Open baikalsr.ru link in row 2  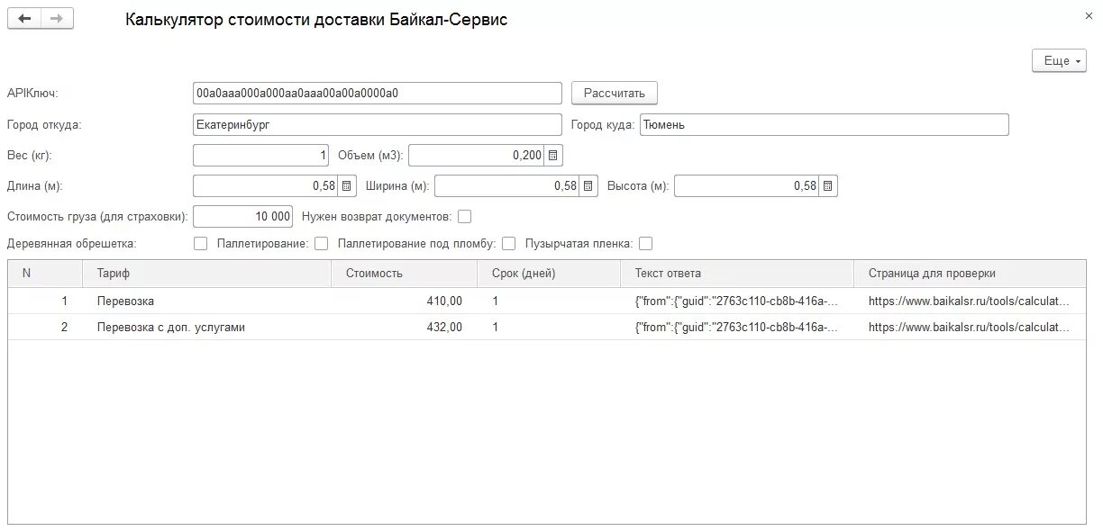coord(970,328)
